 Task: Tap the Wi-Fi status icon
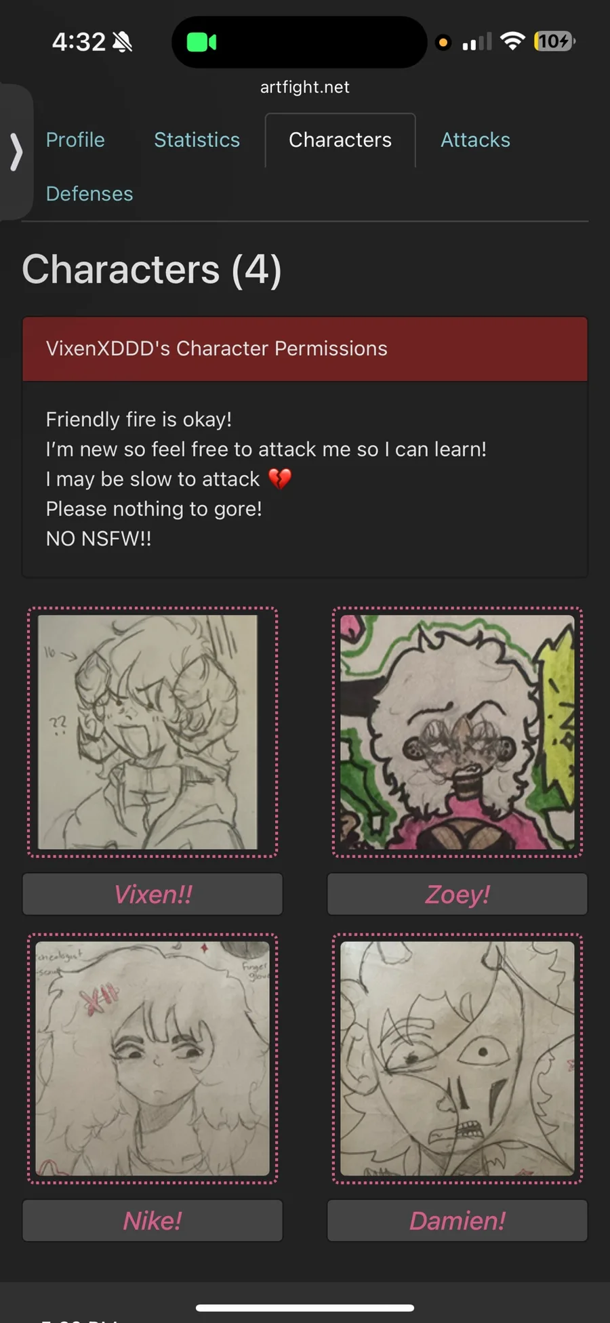(x=513, y=41)
